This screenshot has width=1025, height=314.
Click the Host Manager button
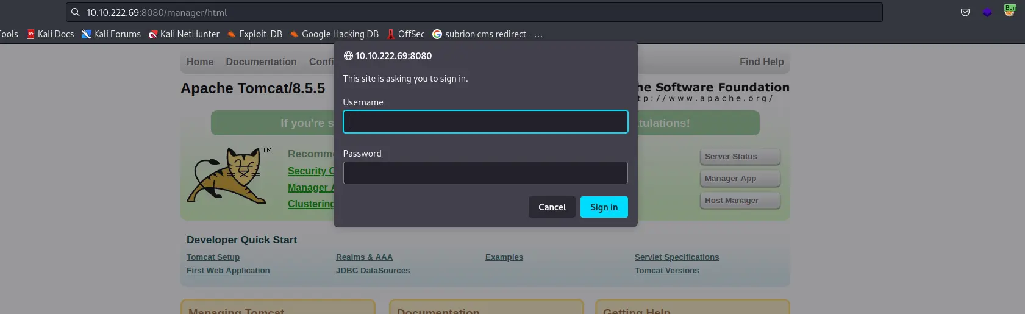point(740,201)
